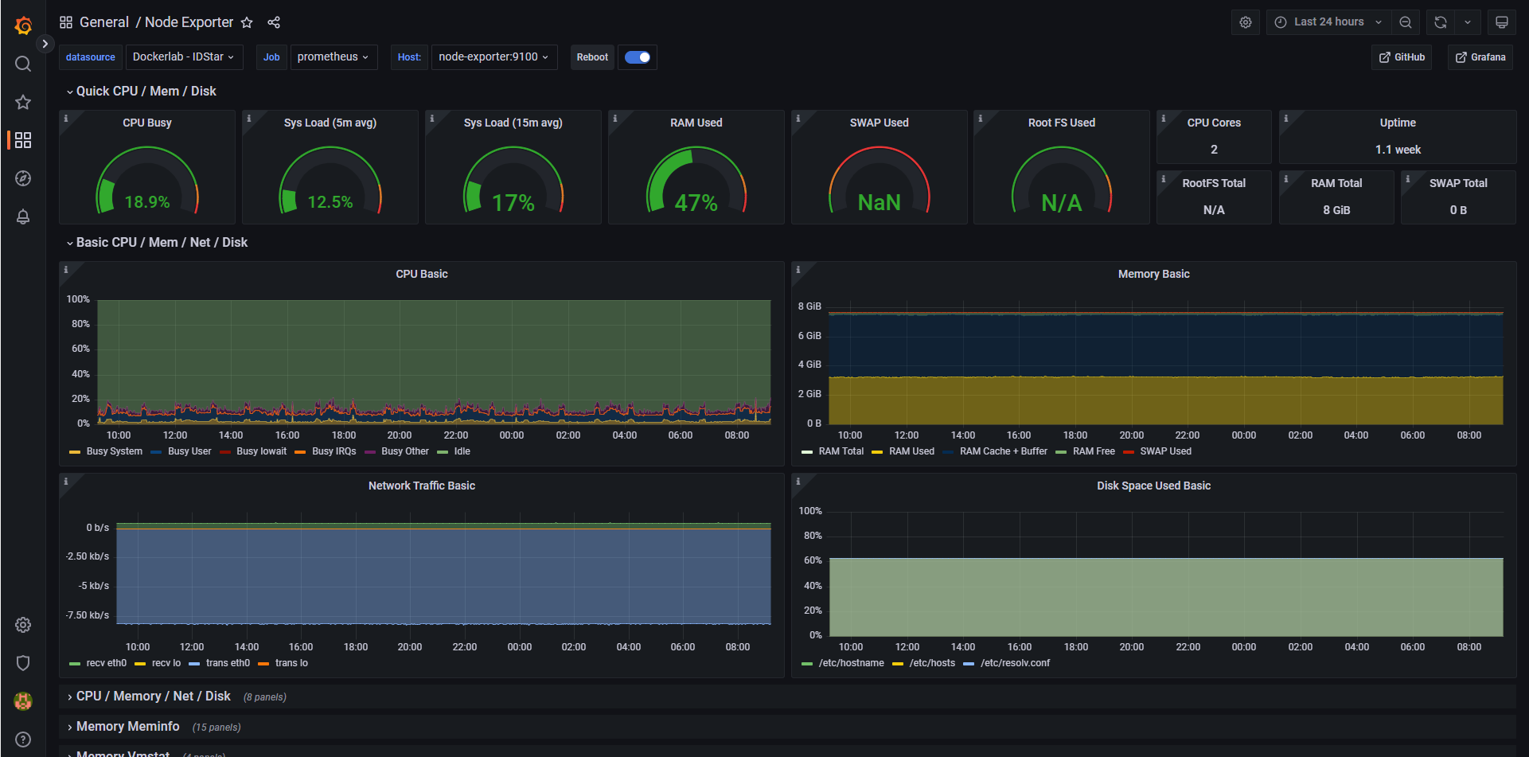The width and height of the screenshot is (1529, 757).
Task: Open the GitHub link button
Action: coord(1402,57)
